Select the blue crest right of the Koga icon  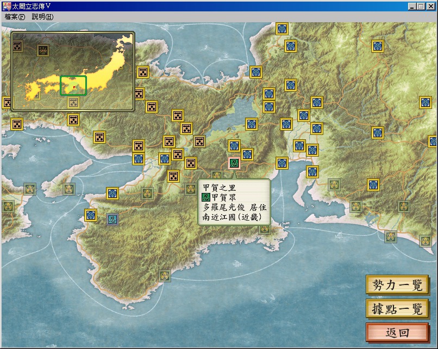247,154
